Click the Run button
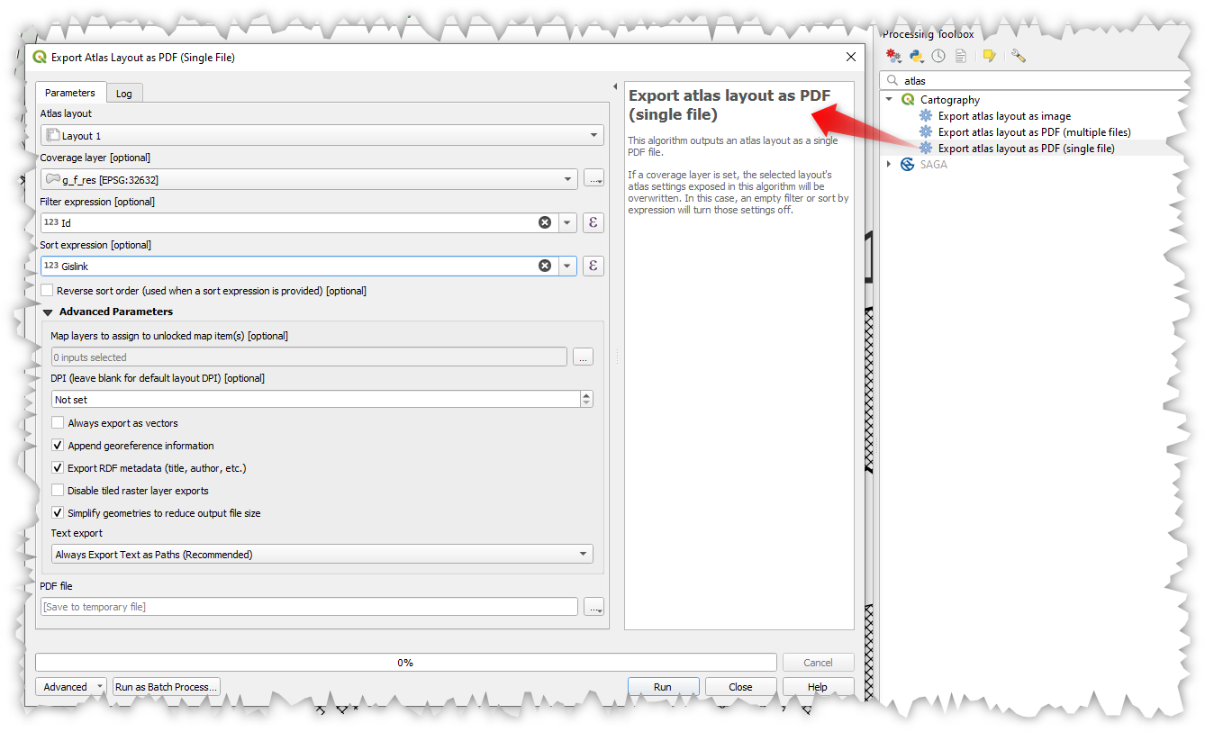The image size is (1205, 732). 662,687
